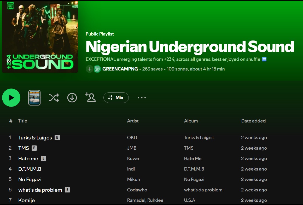Select the track Turks & Laigos
303x205 pixels.
pos(35,138)
